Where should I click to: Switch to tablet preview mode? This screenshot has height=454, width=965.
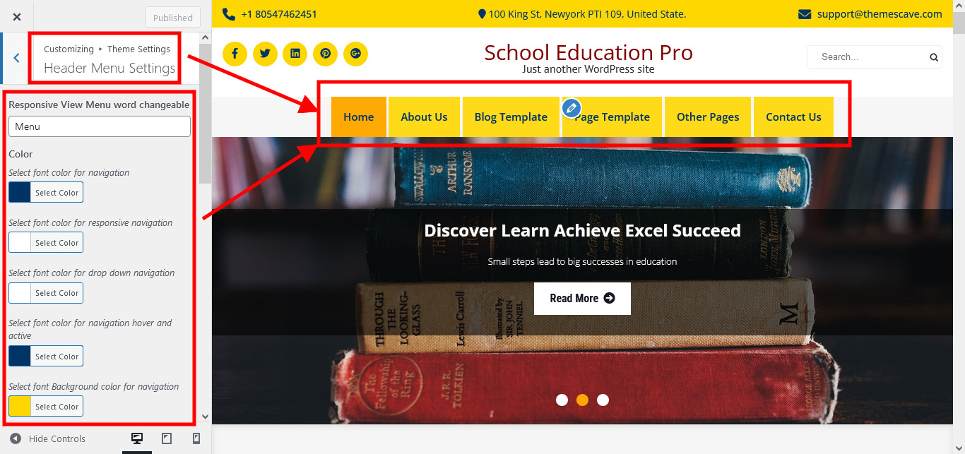coord(167,438)
